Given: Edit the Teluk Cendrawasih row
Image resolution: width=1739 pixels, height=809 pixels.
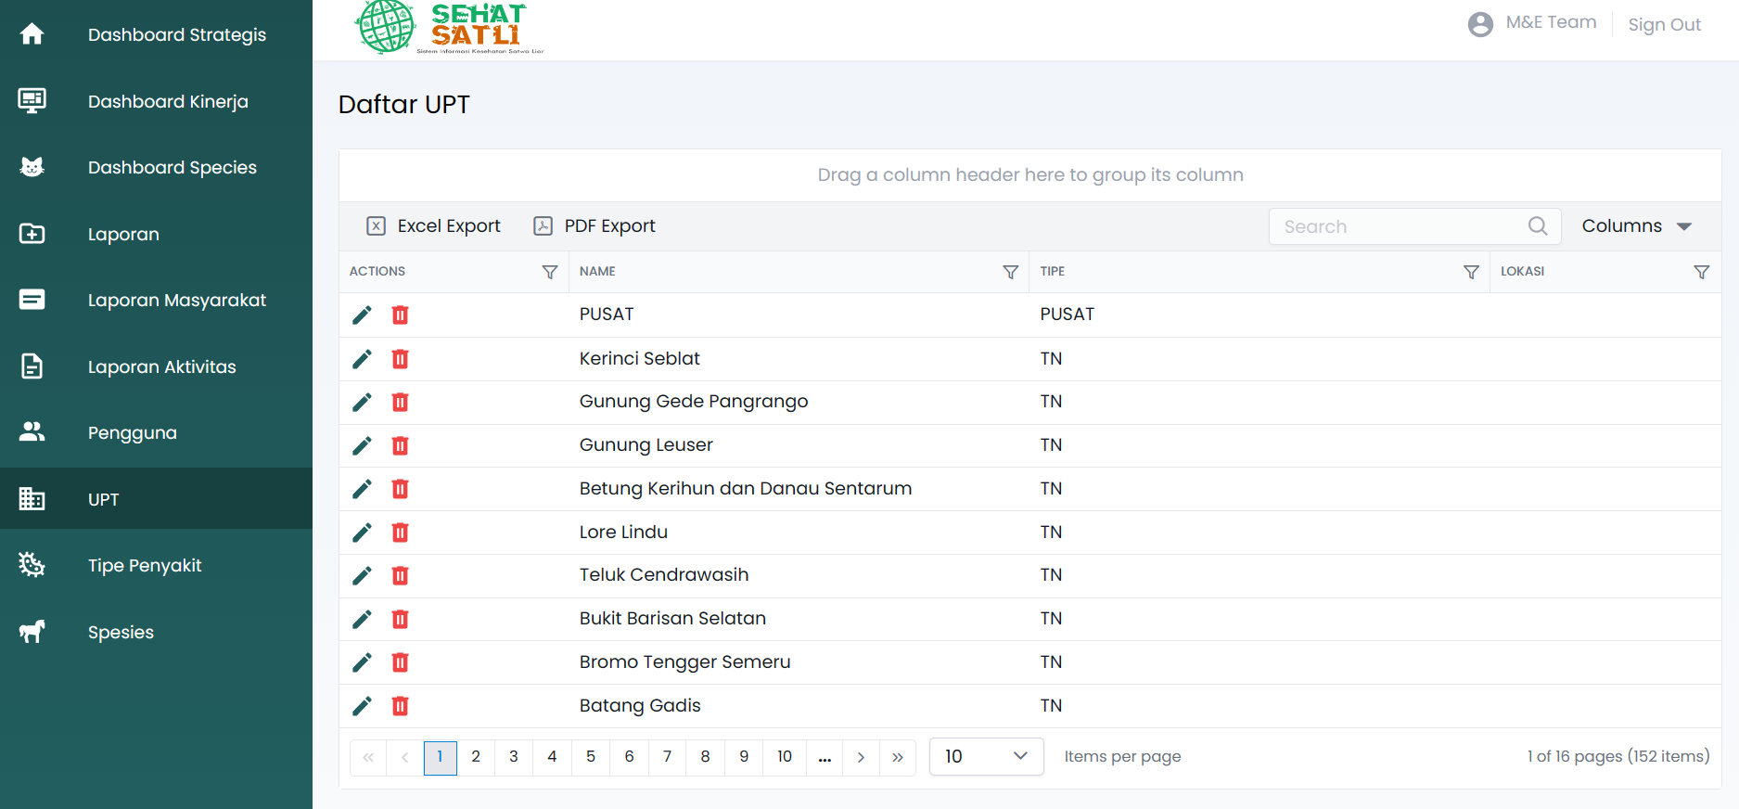Looking at the screenshot, I should pyautogui.click(x=362, y=575).
